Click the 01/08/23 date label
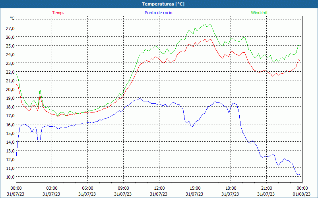Image resolution: width=318 pixels, height=198 pixels. tap(302, 194)
